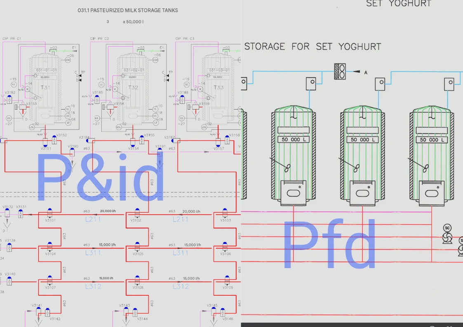Click valve symbol V3105
This screenshot has width=463, height=327.
[x=137, y=247]
